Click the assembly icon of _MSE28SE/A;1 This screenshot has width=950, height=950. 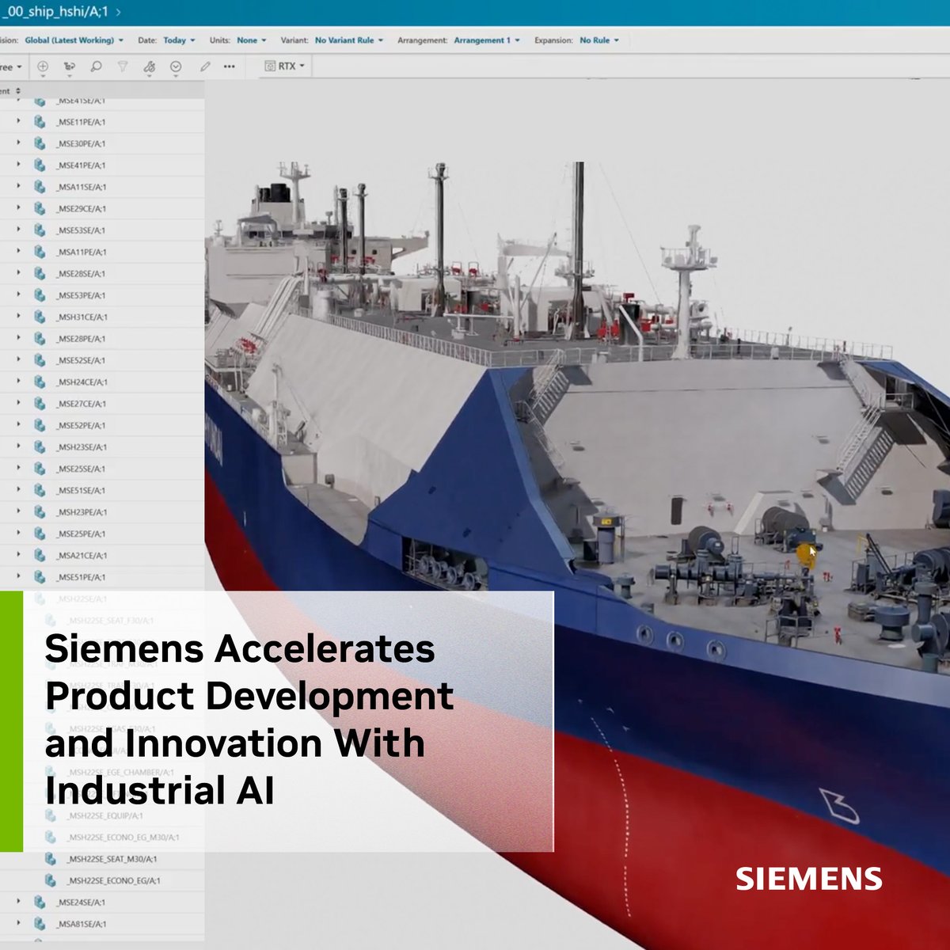[39, 273]
